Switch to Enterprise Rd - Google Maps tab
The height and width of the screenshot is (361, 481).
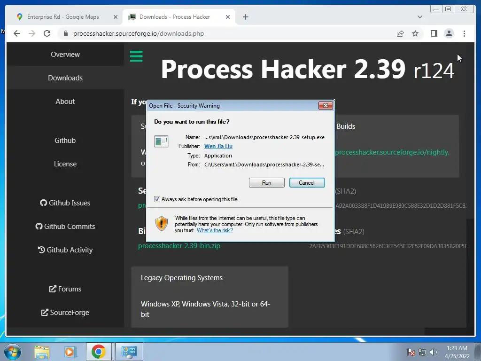click(63, 17)
